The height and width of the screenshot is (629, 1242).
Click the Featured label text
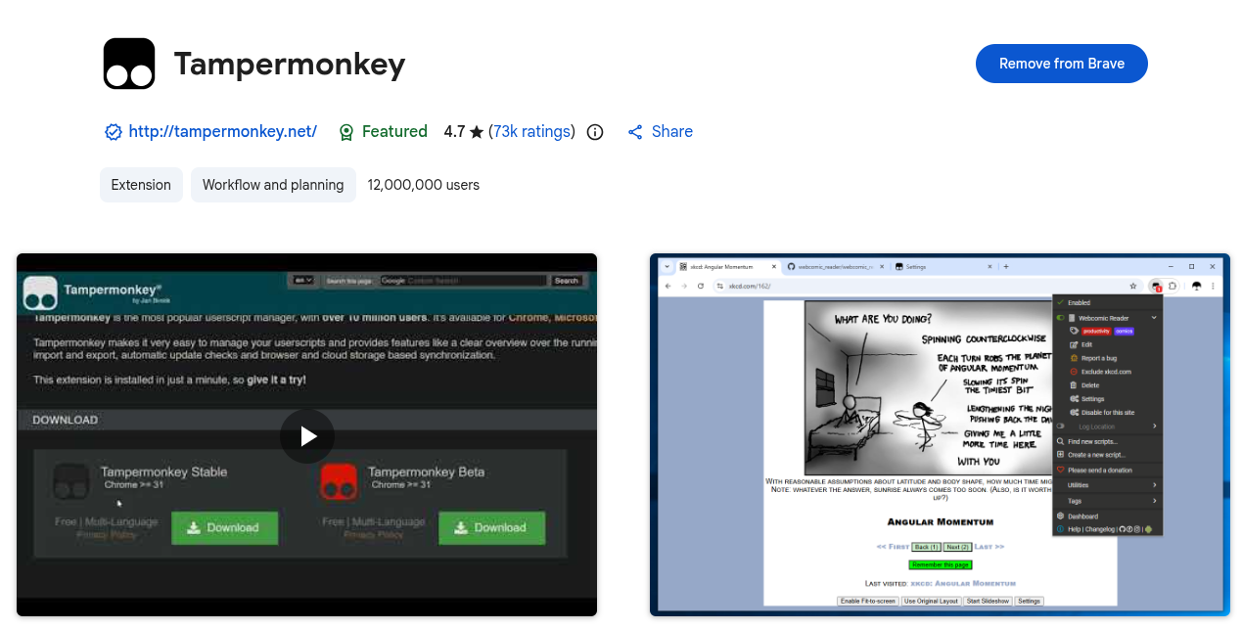click(394, 131)
